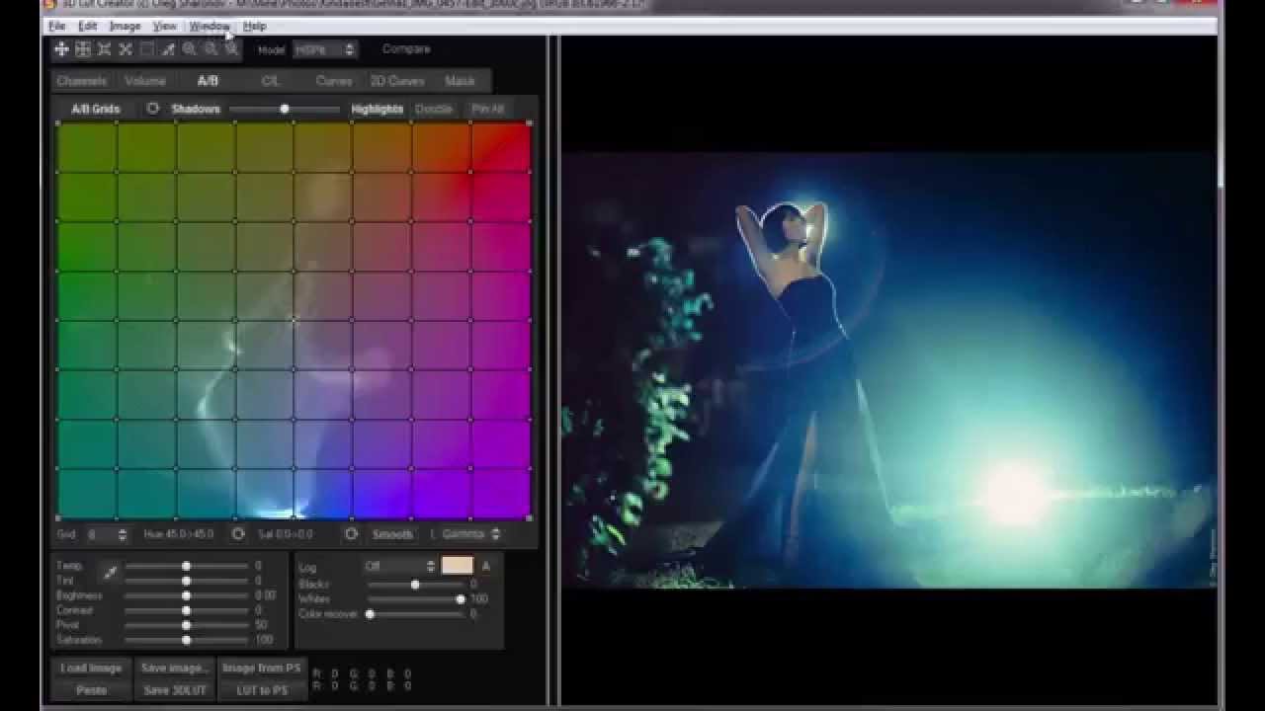Open the Log dropdown set to Off
Image resolution: width=1265 pixels, height=711 pixels.
point(399,566)
